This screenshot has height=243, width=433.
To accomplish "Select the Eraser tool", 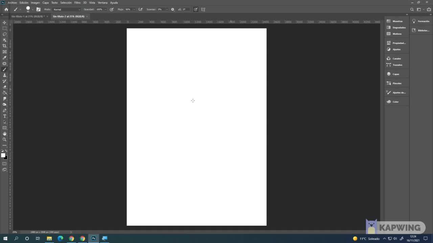I will point(4,87).
